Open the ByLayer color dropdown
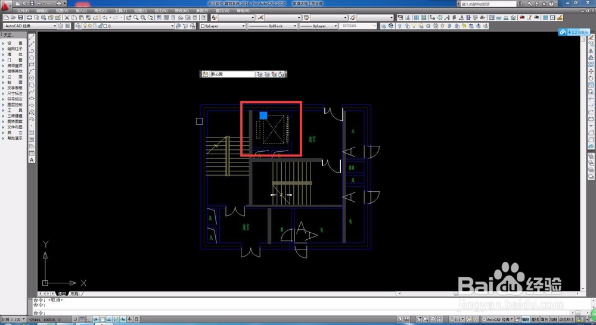The height and width of the screenshot is (325, 596). tap(223, 26)
